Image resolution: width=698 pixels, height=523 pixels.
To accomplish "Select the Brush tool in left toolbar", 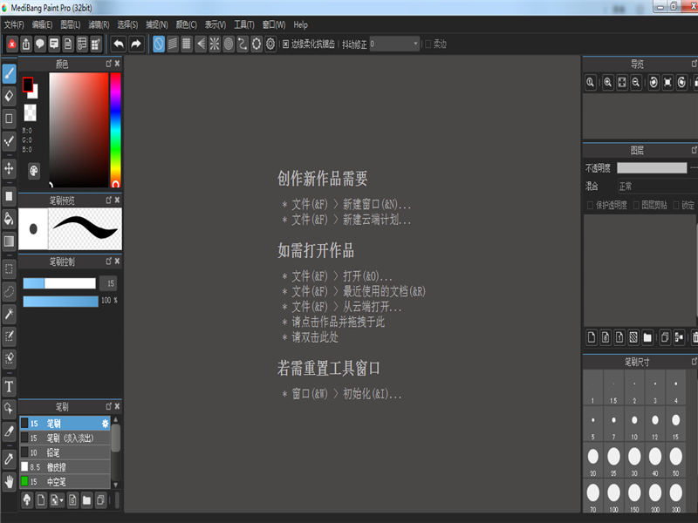I will coord(9,74).
